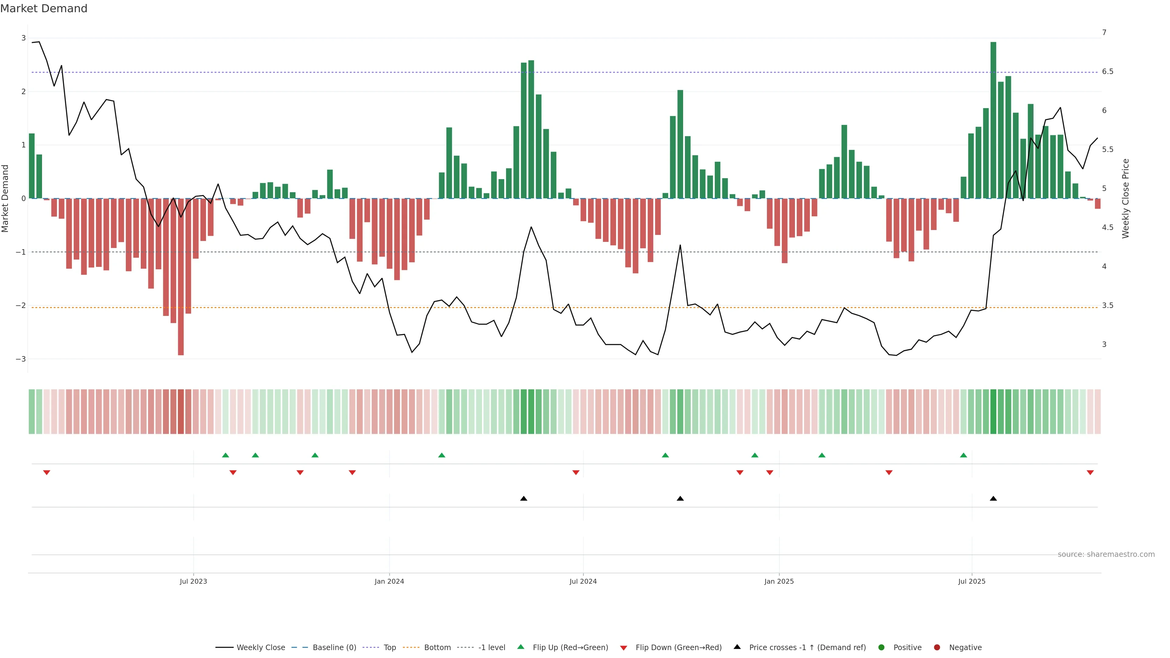Viewport: 1170px width, 658px height.
Task: Click the Positive green dot legend
Action: [x=881, y=648]
